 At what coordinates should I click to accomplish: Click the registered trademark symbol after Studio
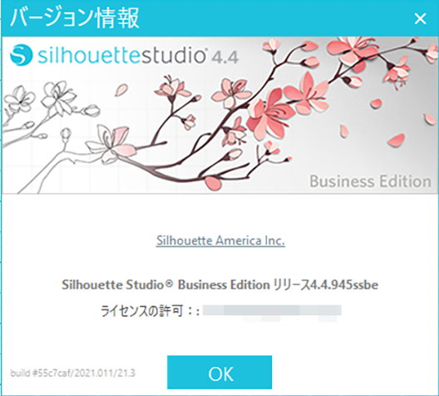pos(169,283)
